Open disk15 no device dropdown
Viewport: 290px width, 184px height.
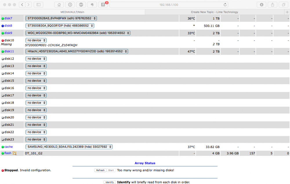tap(36, 81)
